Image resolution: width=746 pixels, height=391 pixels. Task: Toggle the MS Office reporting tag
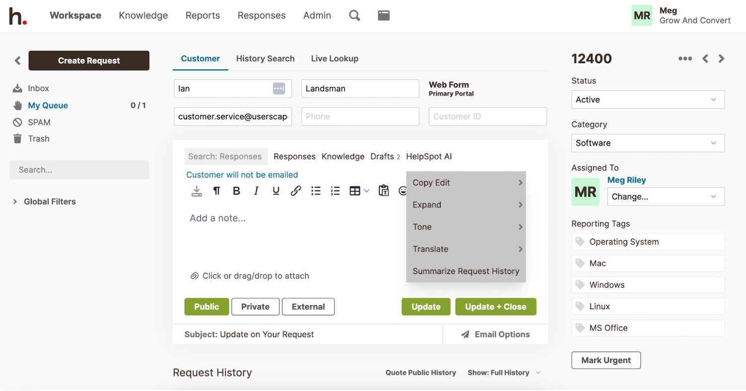point(648,328)
